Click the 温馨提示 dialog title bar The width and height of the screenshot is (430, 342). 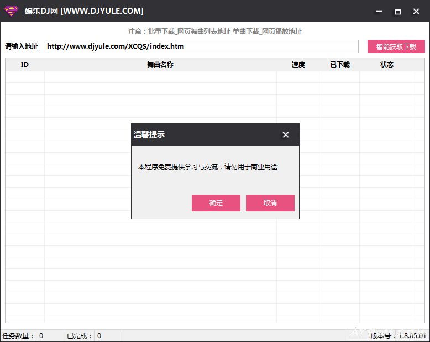pos(204,134)
